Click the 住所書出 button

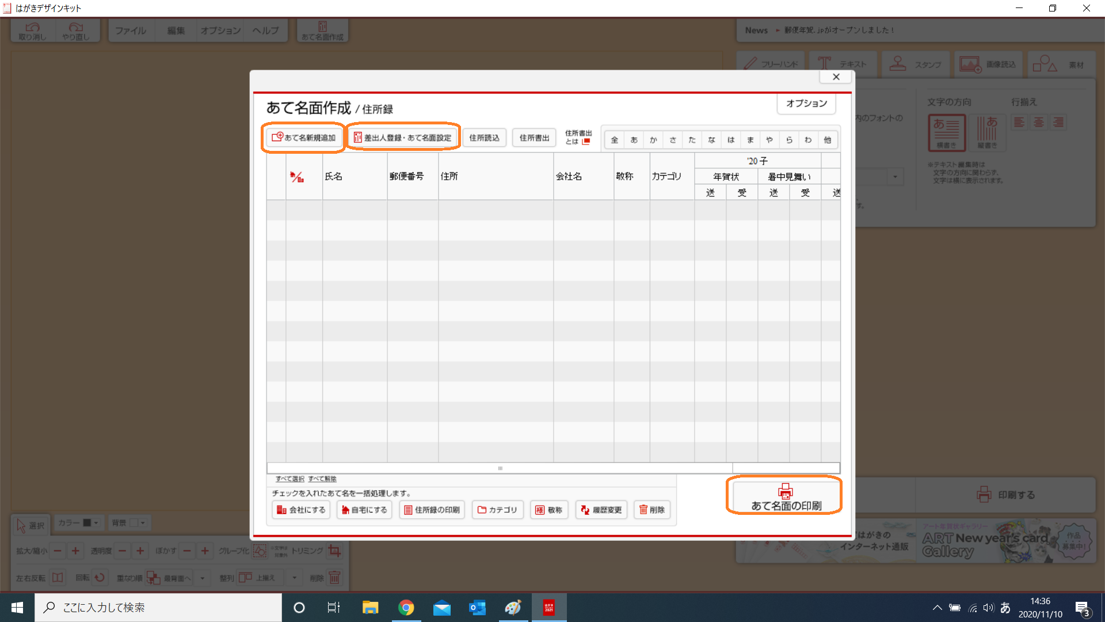coord(534,138)
